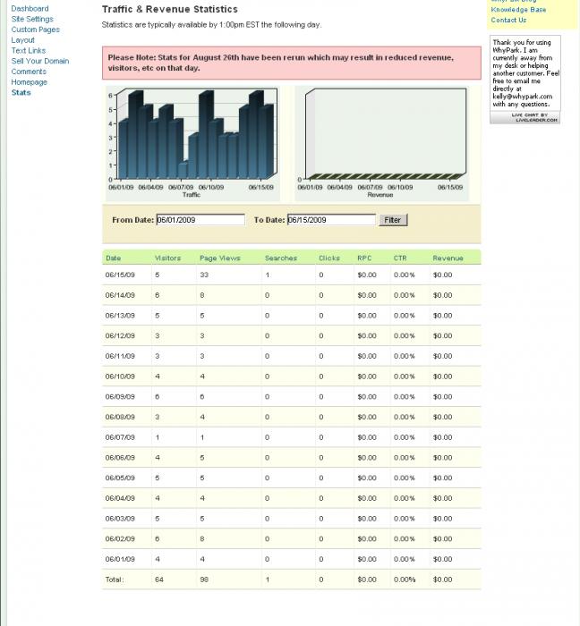Click the Date column header
Viewport: 580px width, 626px height.
click(x=114, y=258)
